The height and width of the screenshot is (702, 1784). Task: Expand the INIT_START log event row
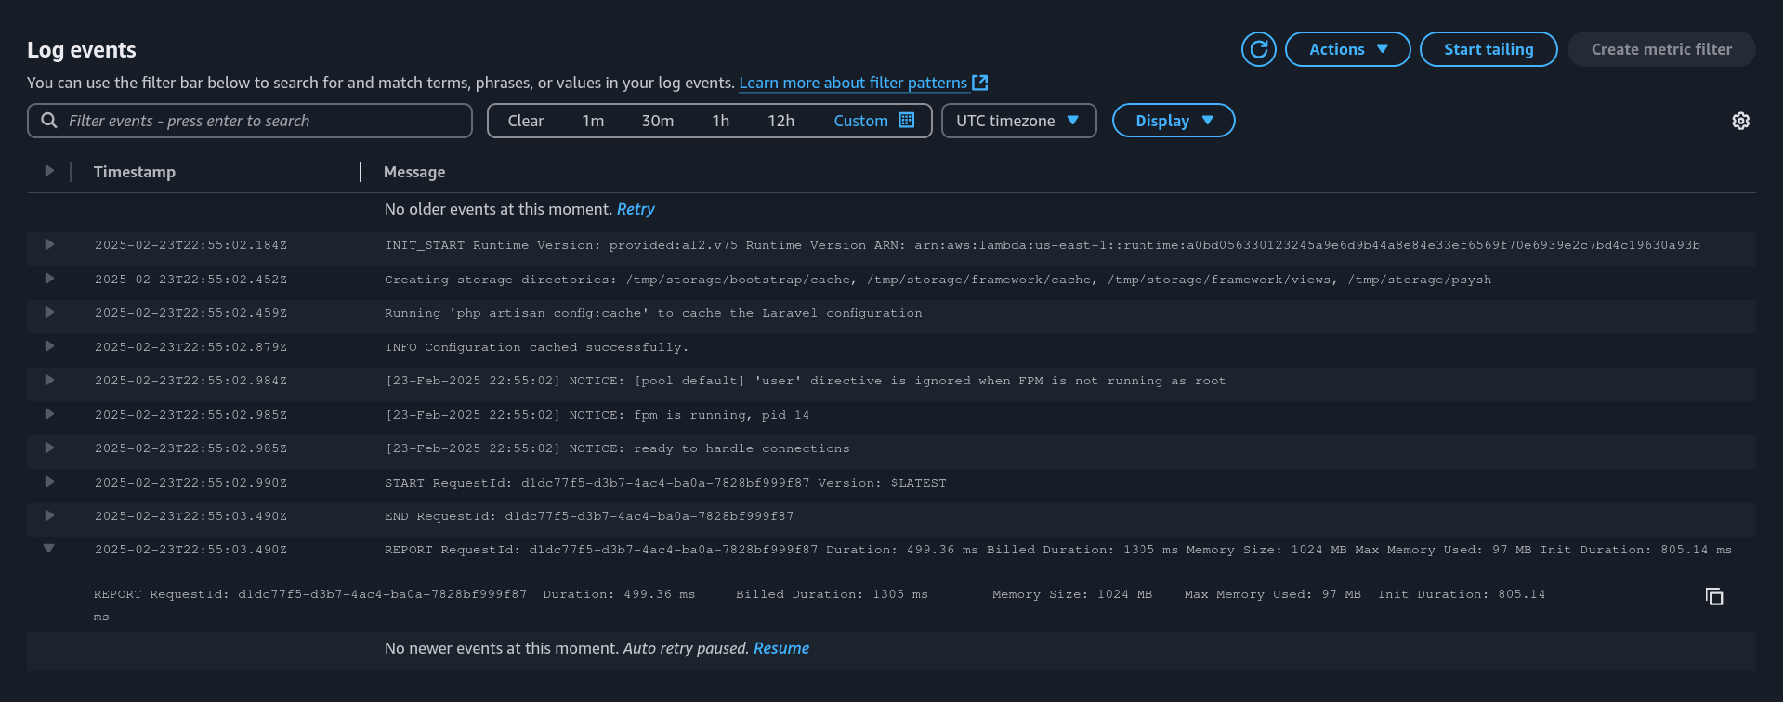click(49, 244)
